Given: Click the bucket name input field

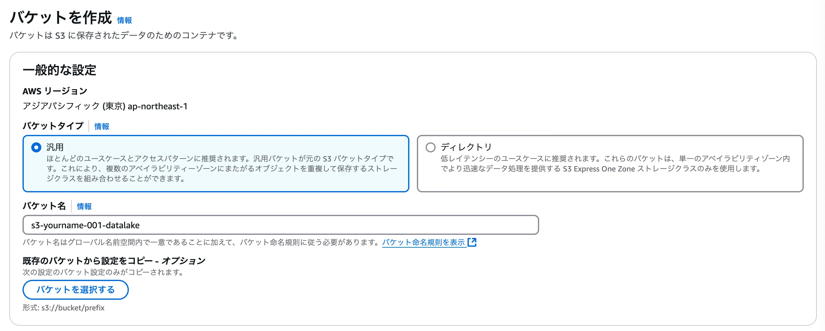Looking at the screenshot, I should click(x=280, y=225).
